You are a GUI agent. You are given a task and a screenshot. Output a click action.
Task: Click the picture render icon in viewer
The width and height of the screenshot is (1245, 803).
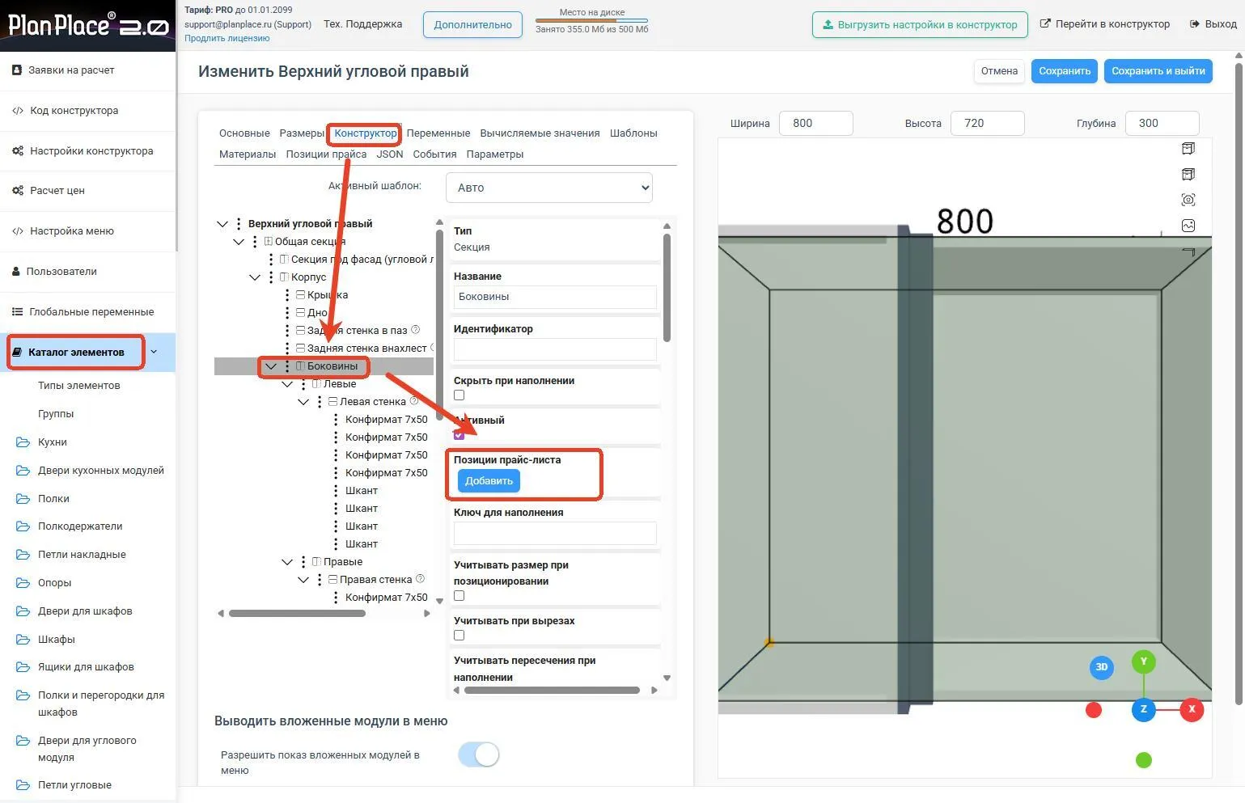[1188, 226]
